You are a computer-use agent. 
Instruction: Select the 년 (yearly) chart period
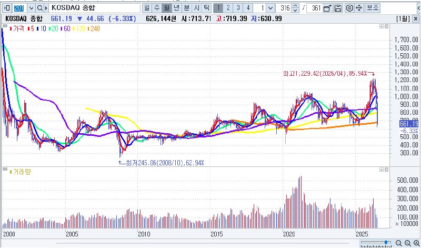[x=176, y=8]
